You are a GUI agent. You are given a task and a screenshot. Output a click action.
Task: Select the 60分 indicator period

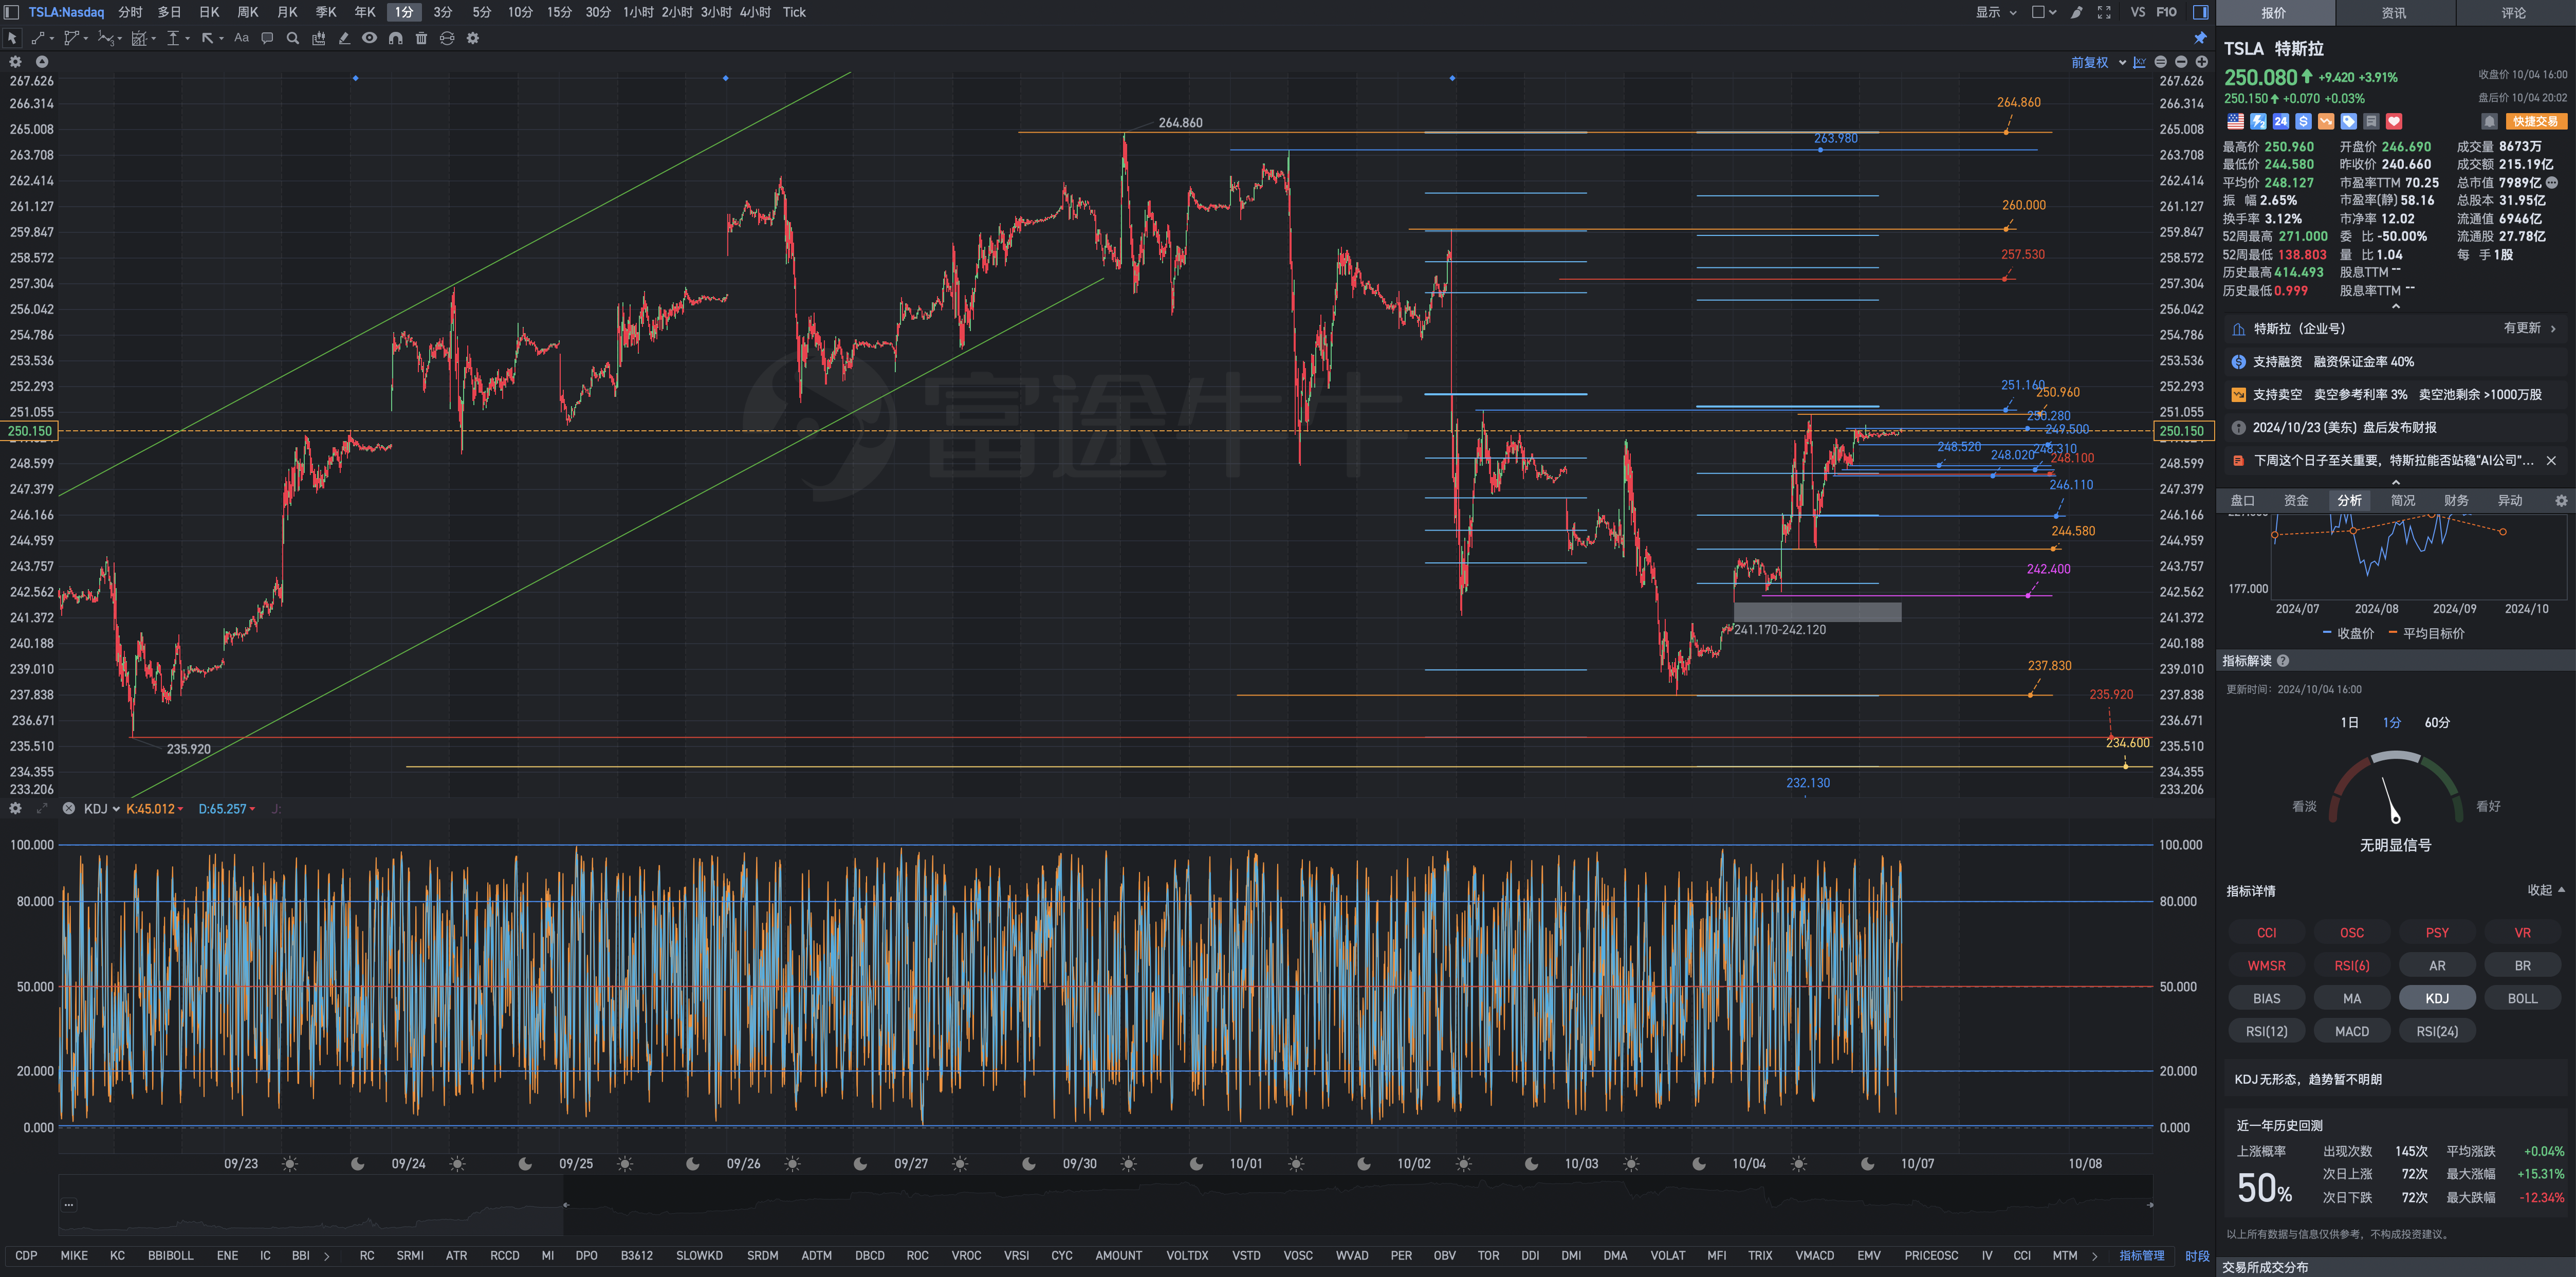2437,722
